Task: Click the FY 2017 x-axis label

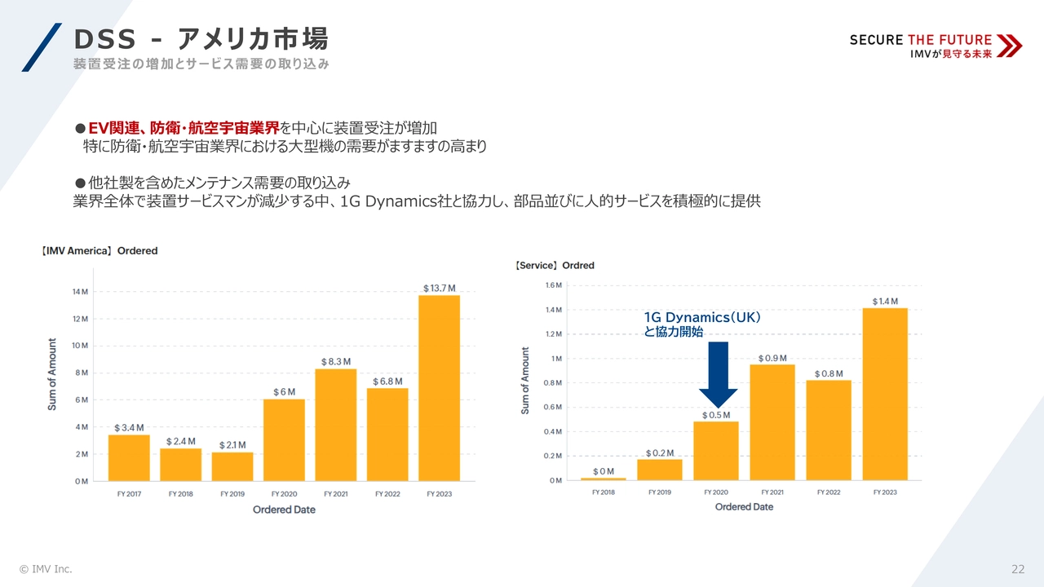Action: pos(129,494)
